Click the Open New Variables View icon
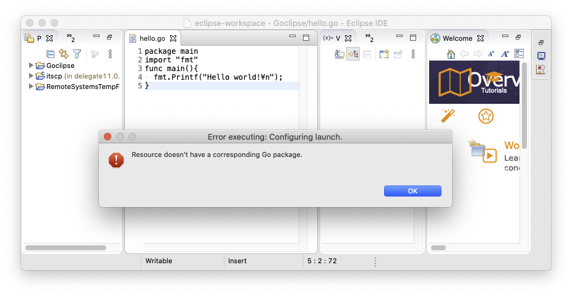Screen dimensions: 572x296 (x=383, y=54)
